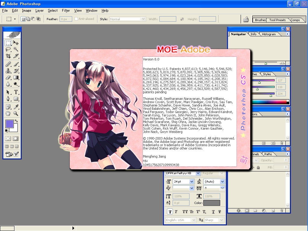
Task: Select the Crop tool
Action: [x=8, y=56]
